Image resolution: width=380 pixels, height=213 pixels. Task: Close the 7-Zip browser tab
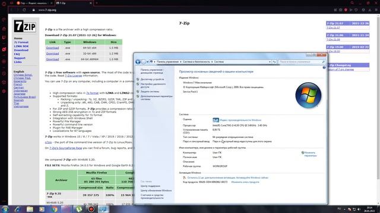pyautogui.click(x=91, y=3)
